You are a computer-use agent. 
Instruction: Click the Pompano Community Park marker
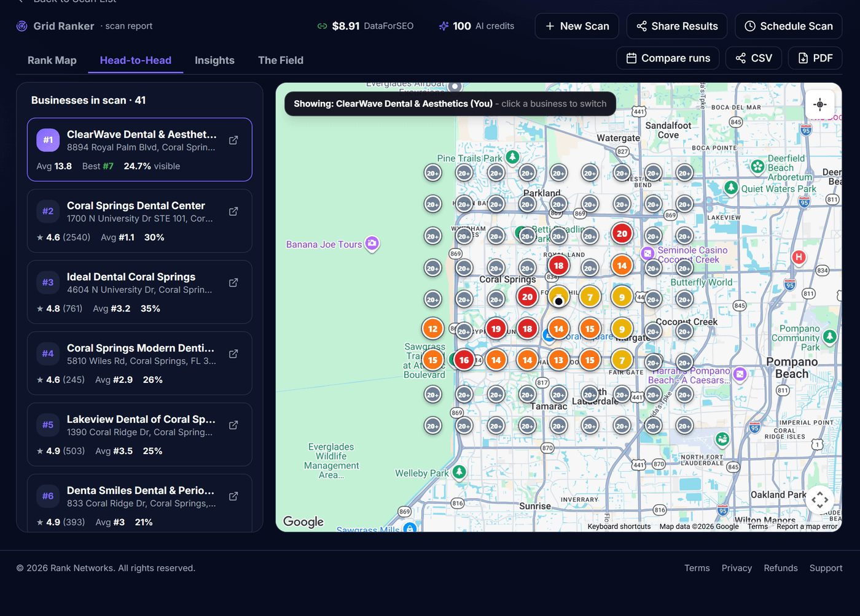[830, 336]
